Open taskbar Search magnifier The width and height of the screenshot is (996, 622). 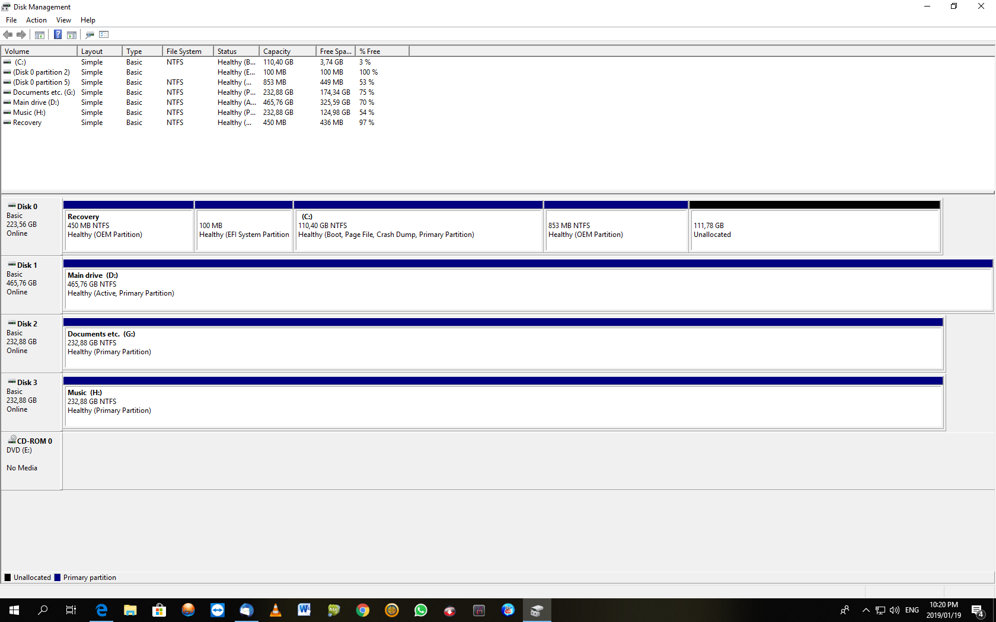tap(43, 610)
